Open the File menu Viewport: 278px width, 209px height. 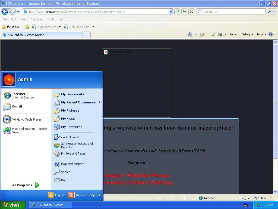coord(5,19)
